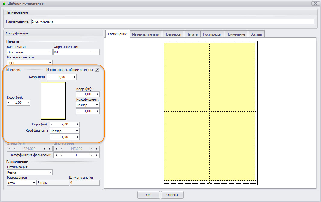Viewport: 321px width, 202px height.
Task: Click the outermost right arrow of Коэффициент фальцовки
Action: click(x=97, y=155)
